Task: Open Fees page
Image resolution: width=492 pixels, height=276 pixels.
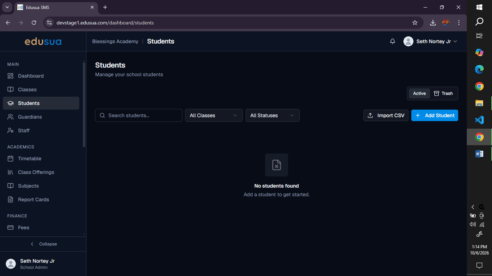Action: pyautogui.click(x=41, y=227)
